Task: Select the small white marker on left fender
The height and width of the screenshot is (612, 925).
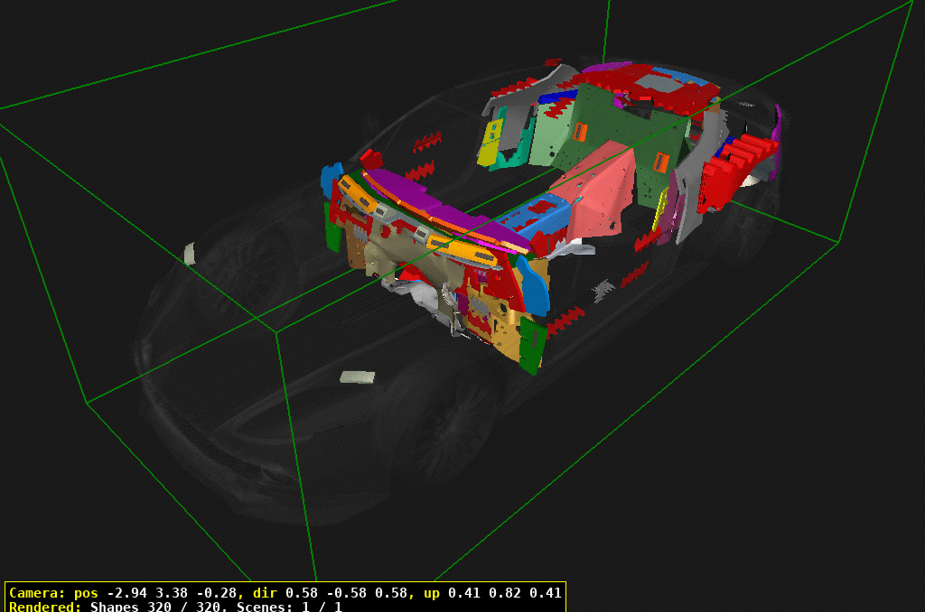Action: (x=189, y=254)
